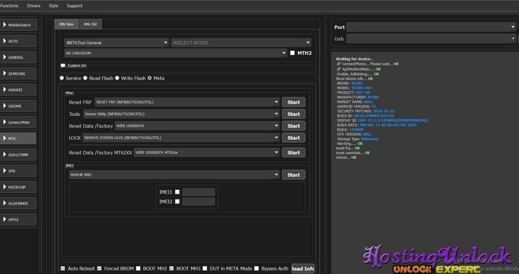This screenshot has width=519, height=274.
Task: Switch to the Mtk Old tab
Action: click(x=90, y=25)
